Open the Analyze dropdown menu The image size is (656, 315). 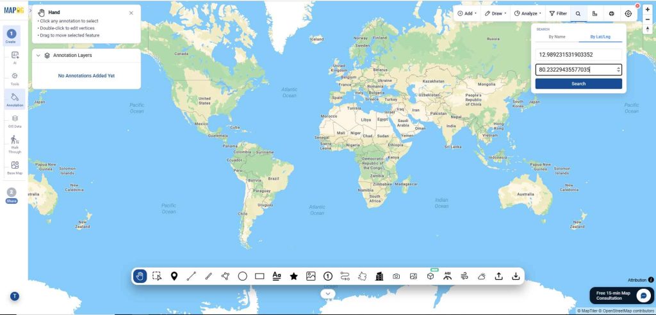tap(527, 13)
